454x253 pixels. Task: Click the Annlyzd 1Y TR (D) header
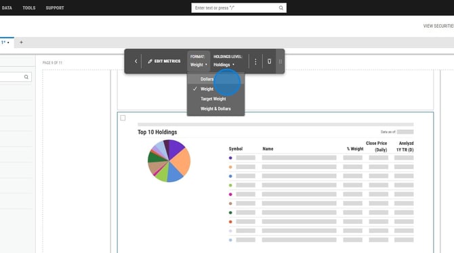point(405,146)
